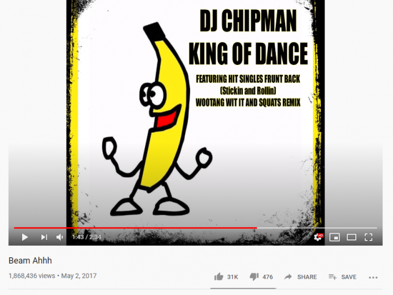Open the HD settings gear
Viewport: 393px width, 295px height.
[x=318, y=237]
